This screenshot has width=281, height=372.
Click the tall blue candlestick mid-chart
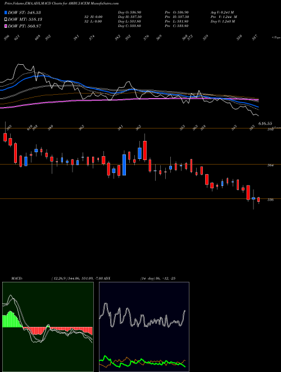(x=124, y=165)
